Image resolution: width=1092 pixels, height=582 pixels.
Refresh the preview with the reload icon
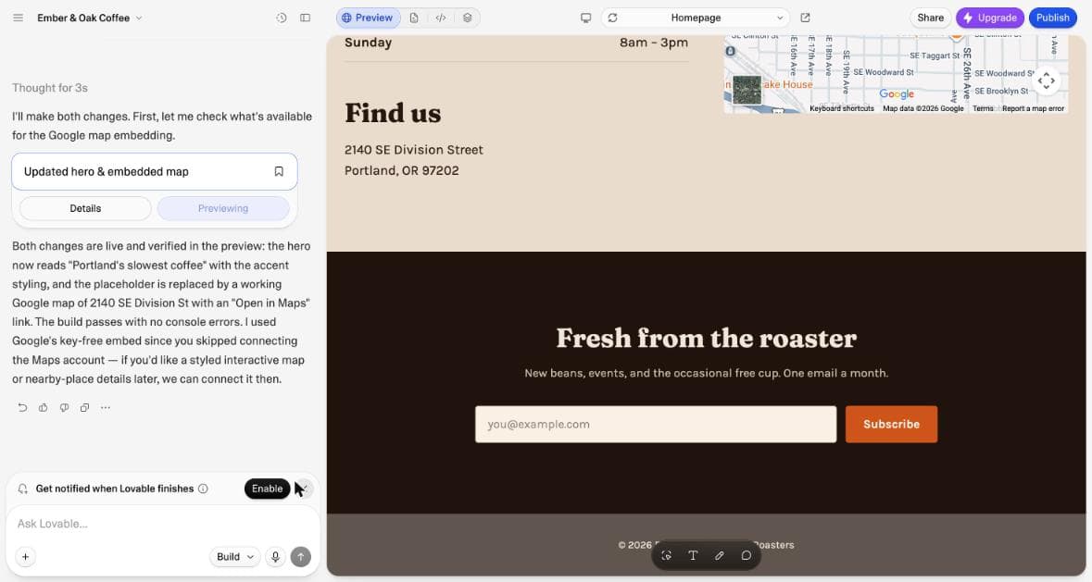613,19
